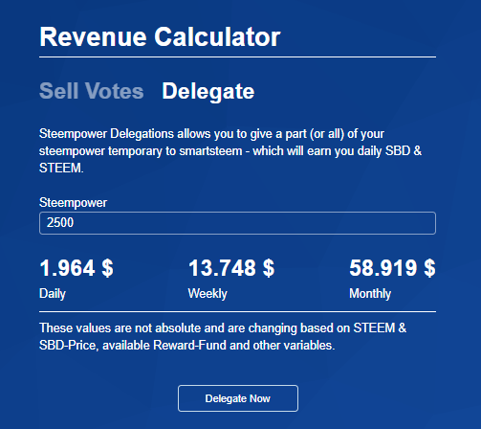Click the Delegate Now button
Viewport: 481px width, 429px height.
pyautogui.click(x=238, y=398)
